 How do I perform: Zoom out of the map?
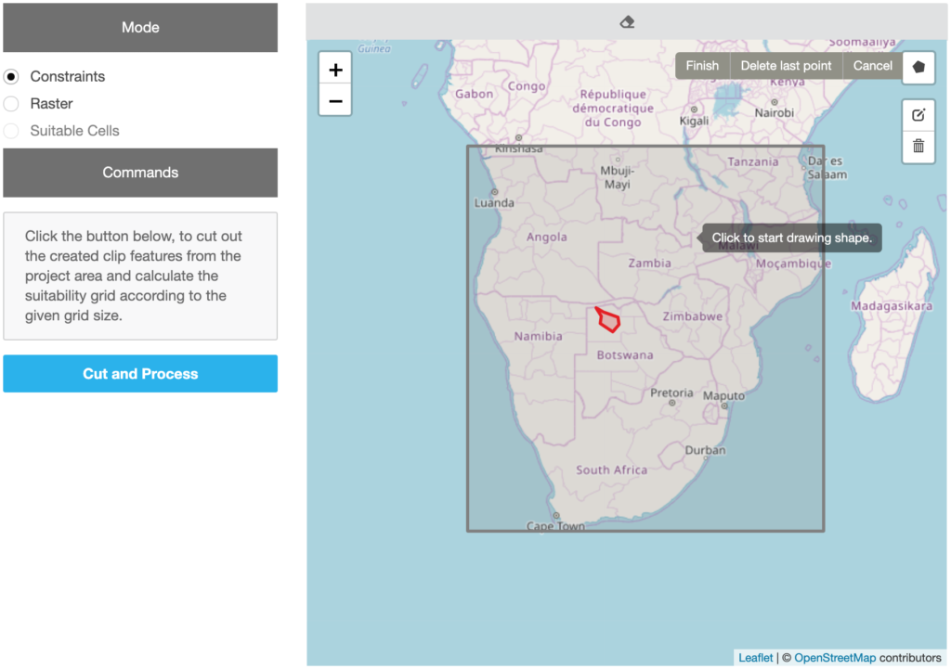(335, 100)
